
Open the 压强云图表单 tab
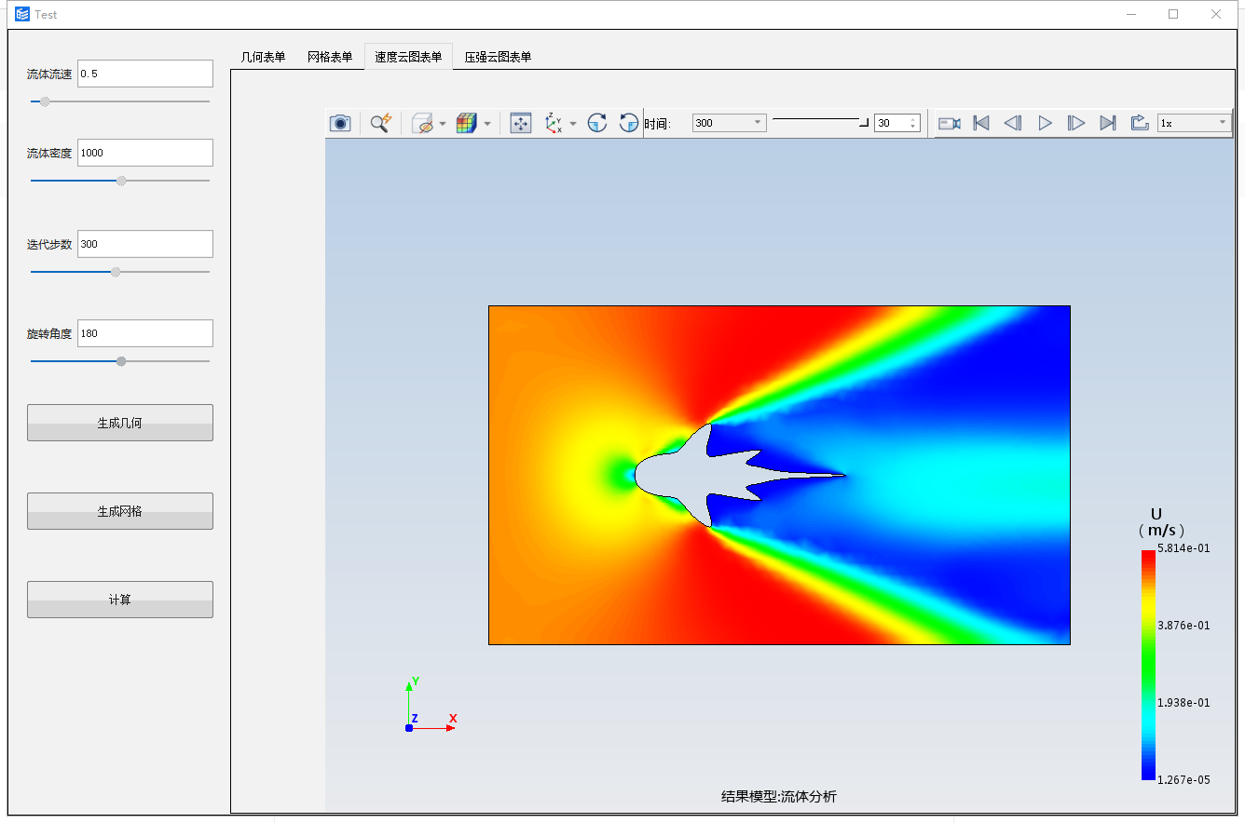(499, 57)
